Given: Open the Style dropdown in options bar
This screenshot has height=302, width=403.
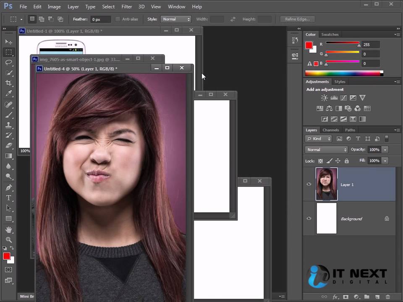Looking at the screenshot, I should pyautogui.click(x=175, y=19).
